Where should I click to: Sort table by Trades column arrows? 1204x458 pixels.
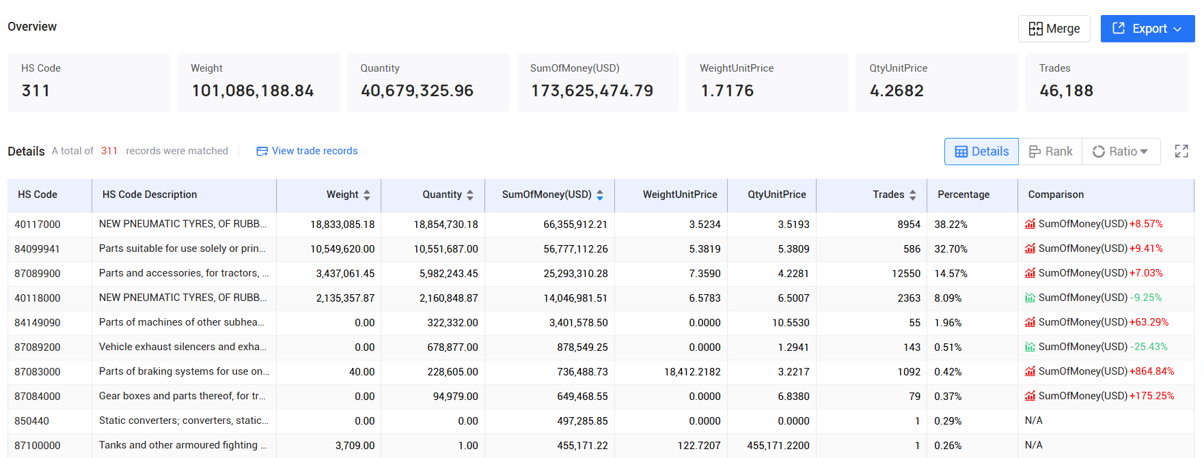pyautogui.click(x=913, y=195)
